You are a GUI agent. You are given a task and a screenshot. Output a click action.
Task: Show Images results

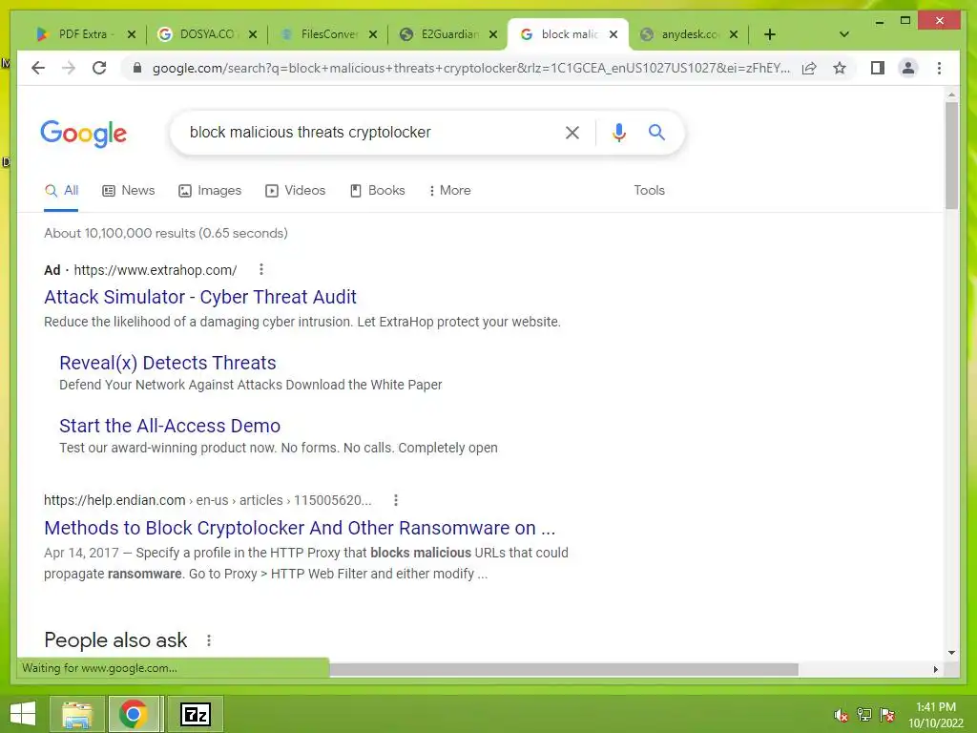click(210, 191)
